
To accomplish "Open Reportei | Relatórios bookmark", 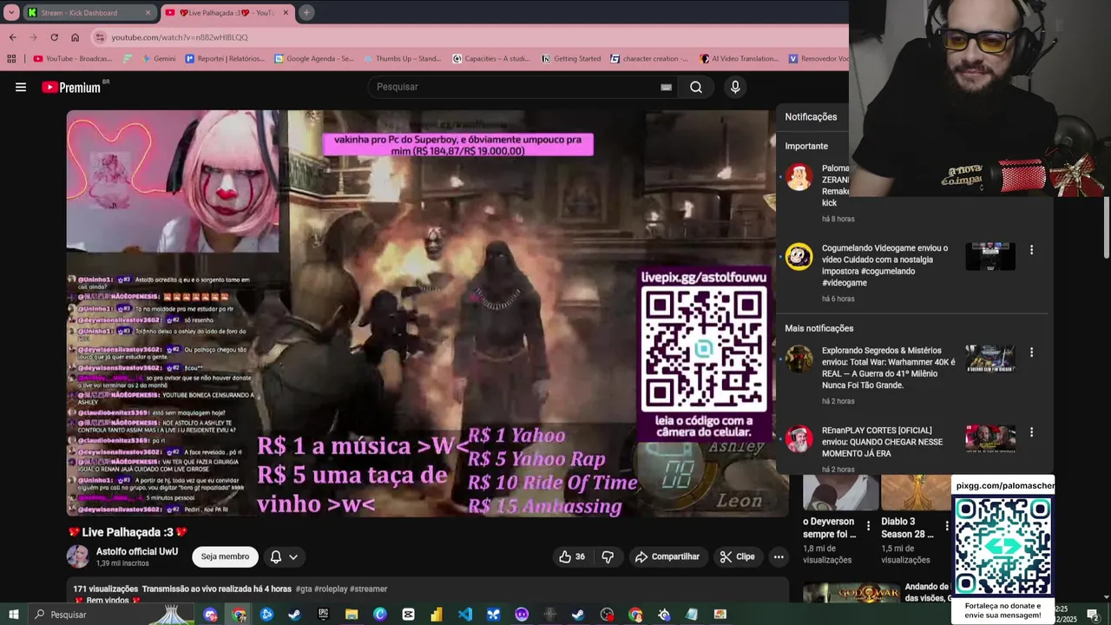I will [225, 59].
